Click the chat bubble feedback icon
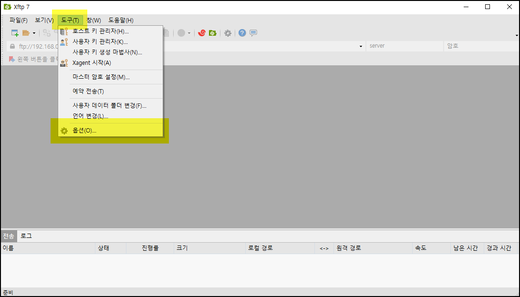 click(x=253, y=33)
